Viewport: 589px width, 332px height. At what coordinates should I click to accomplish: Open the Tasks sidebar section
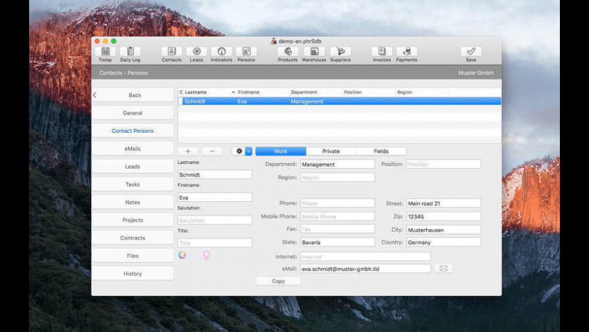click(x=133, y=184)
